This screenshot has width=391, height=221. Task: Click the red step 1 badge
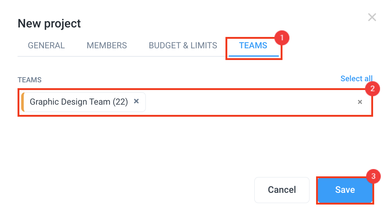[282, 38]
